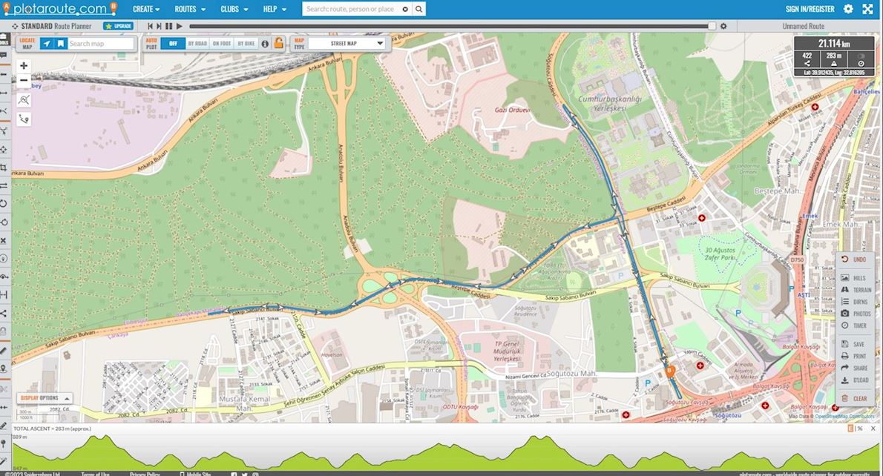Click the Search map field

point(101,43)
